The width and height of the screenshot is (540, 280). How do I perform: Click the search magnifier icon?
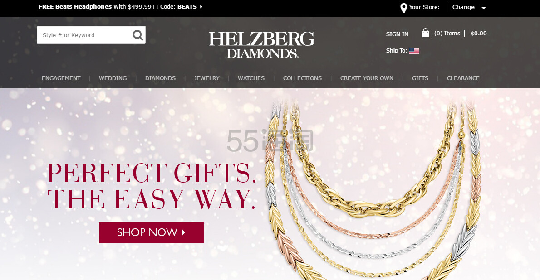point(138,35)
